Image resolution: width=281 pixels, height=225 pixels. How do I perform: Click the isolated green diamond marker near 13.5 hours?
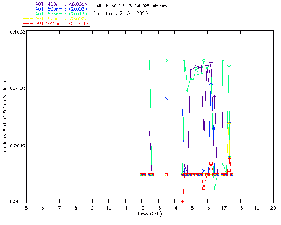pyautogui.click(x=166, y=61)
